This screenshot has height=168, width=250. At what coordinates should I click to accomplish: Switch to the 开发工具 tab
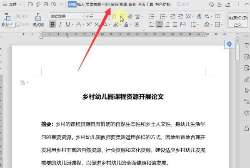pos(145,5)
